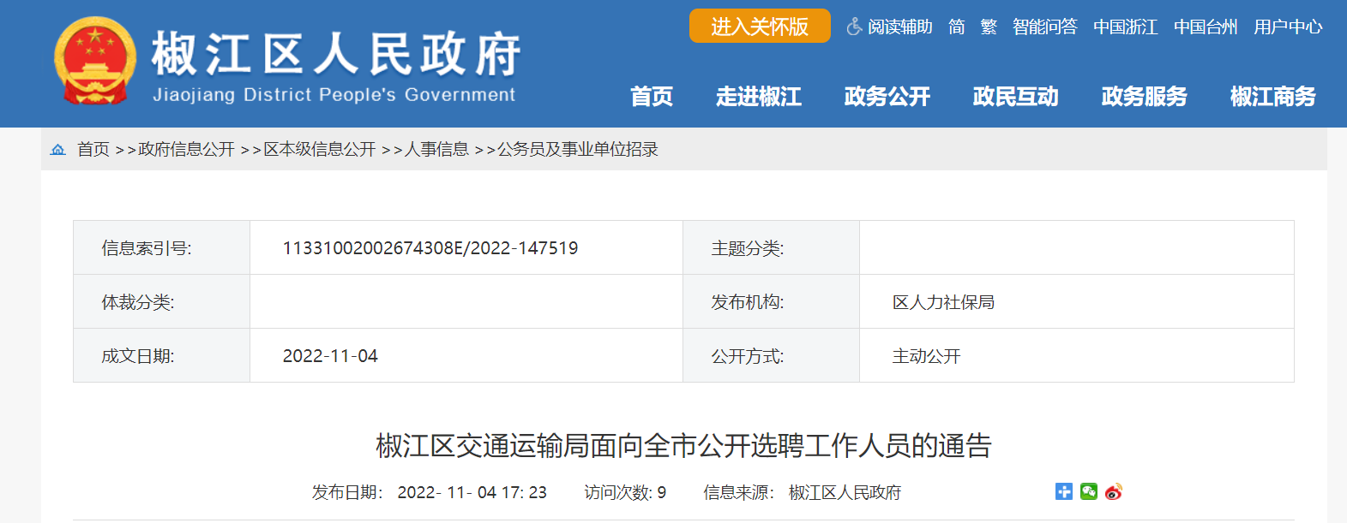Viewport: 1347px width, 523px height.
Task: Click the 公开方式 label cell
Action: (772, 356)
